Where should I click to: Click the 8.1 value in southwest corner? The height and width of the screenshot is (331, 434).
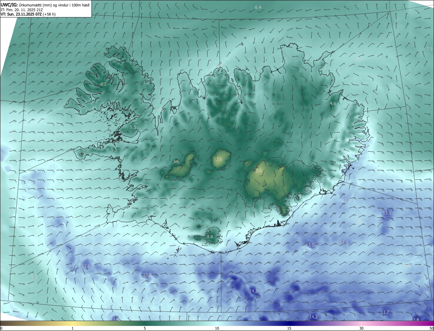click(34, 277)
